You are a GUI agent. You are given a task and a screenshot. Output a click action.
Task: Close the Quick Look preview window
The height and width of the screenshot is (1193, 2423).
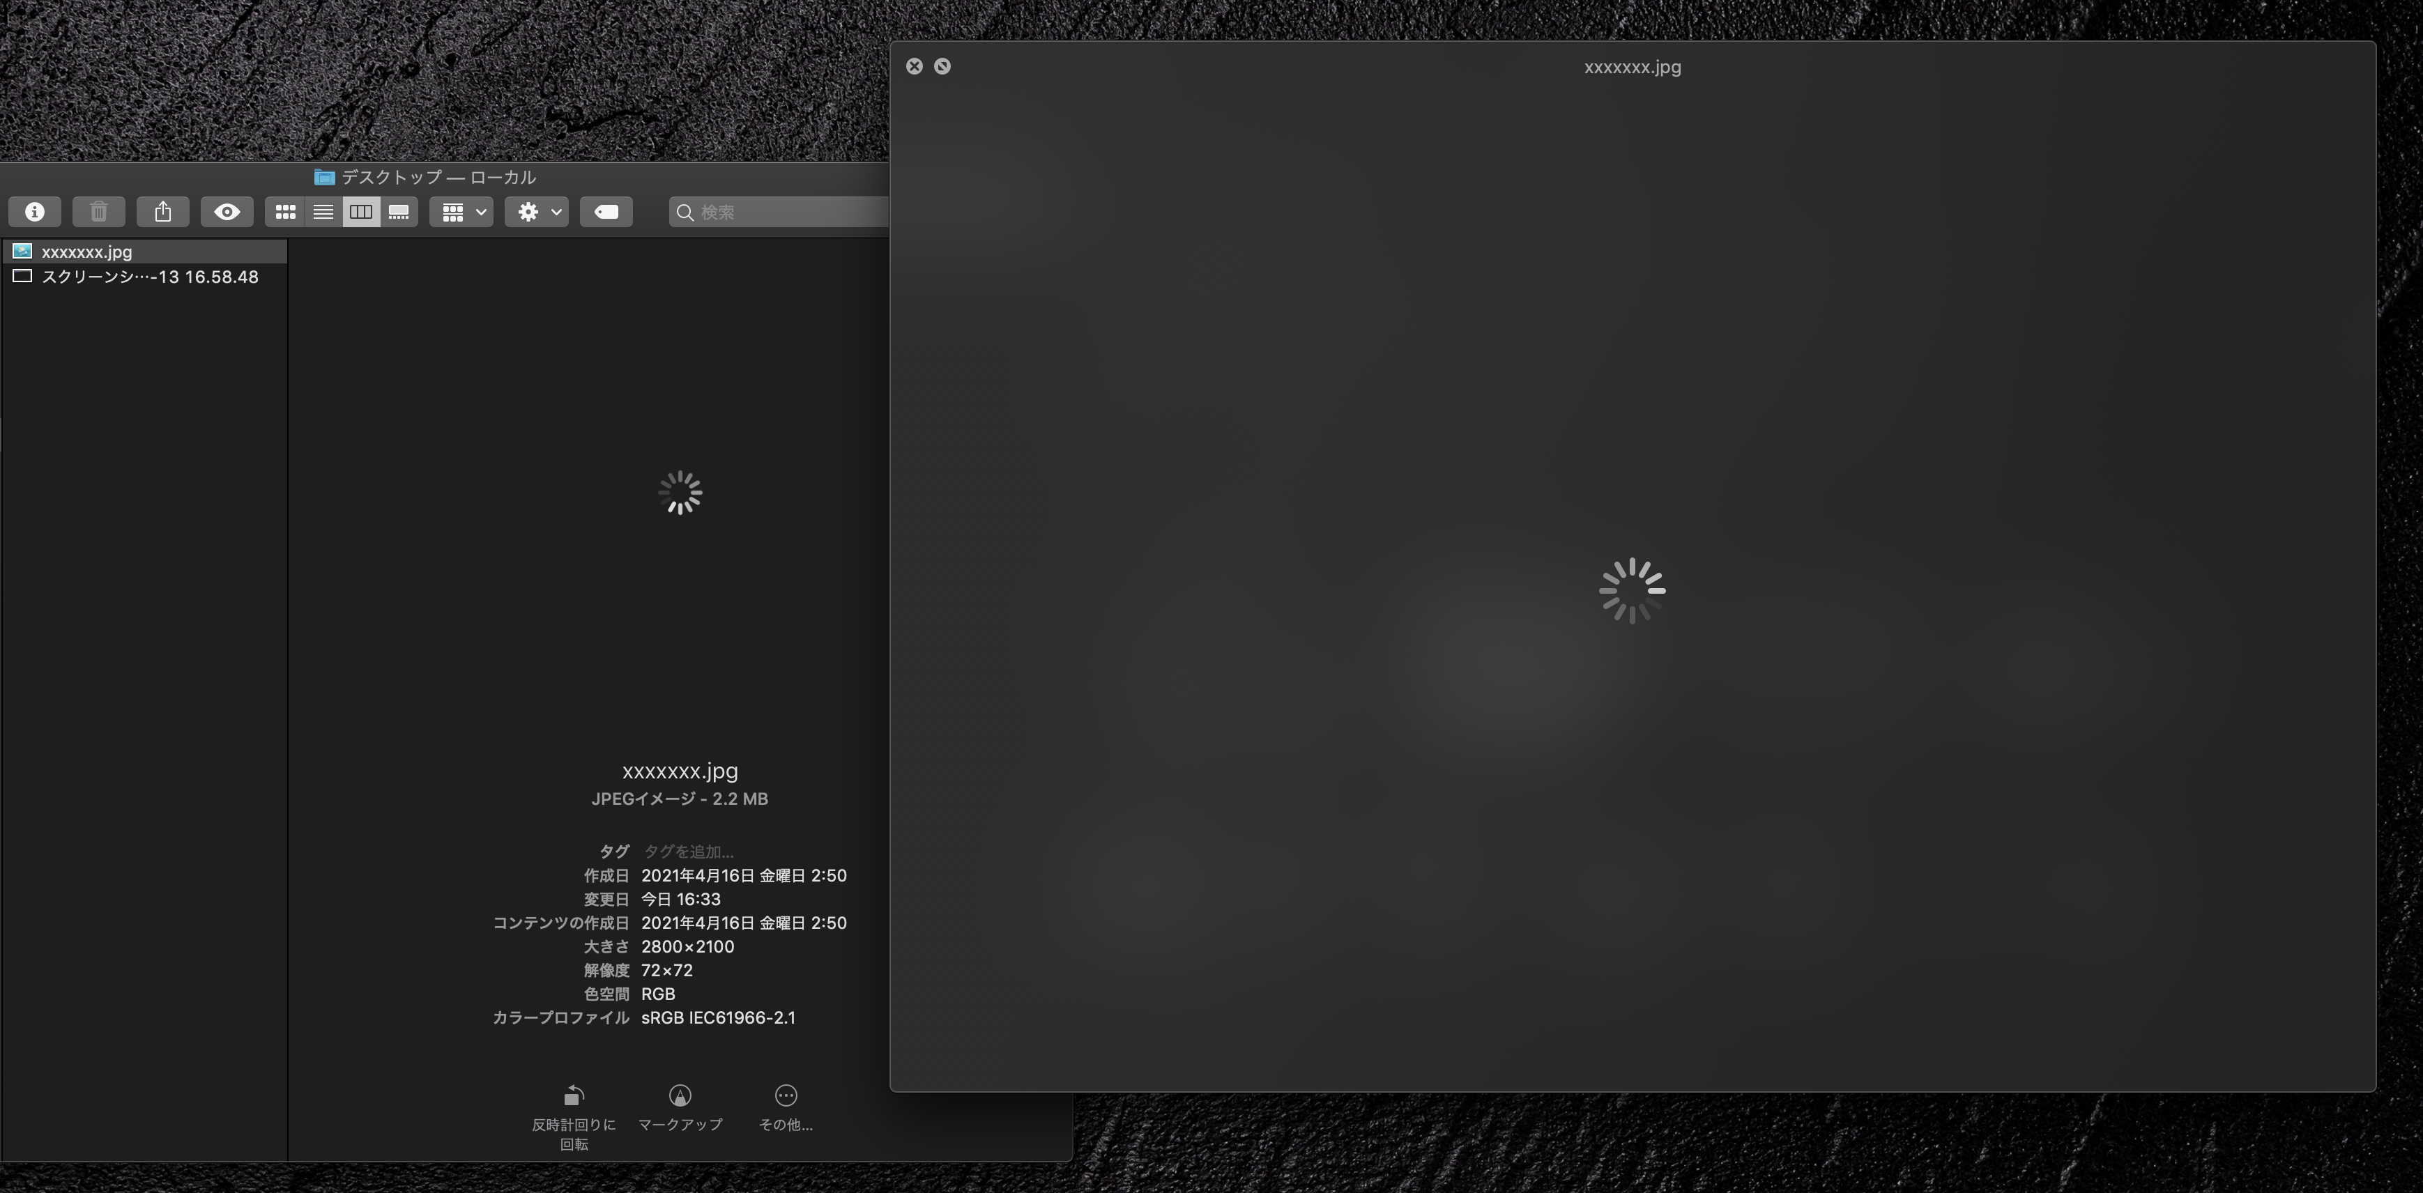915,66
